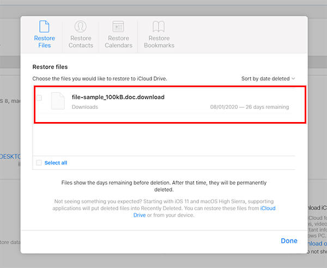327x268 pixels.
Task: Open the Sort by date deleted dropdown
Action: [268, 78]
